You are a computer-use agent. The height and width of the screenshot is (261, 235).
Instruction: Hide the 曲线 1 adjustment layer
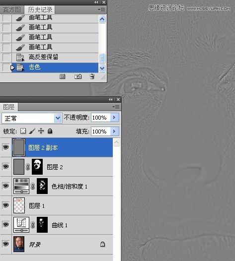(x=5, y=225)
